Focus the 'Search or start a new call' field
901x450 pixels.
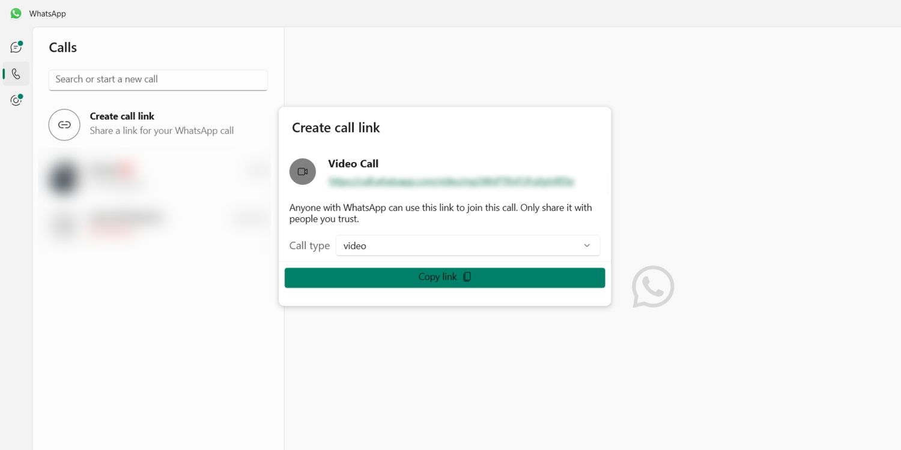(158, 79)
